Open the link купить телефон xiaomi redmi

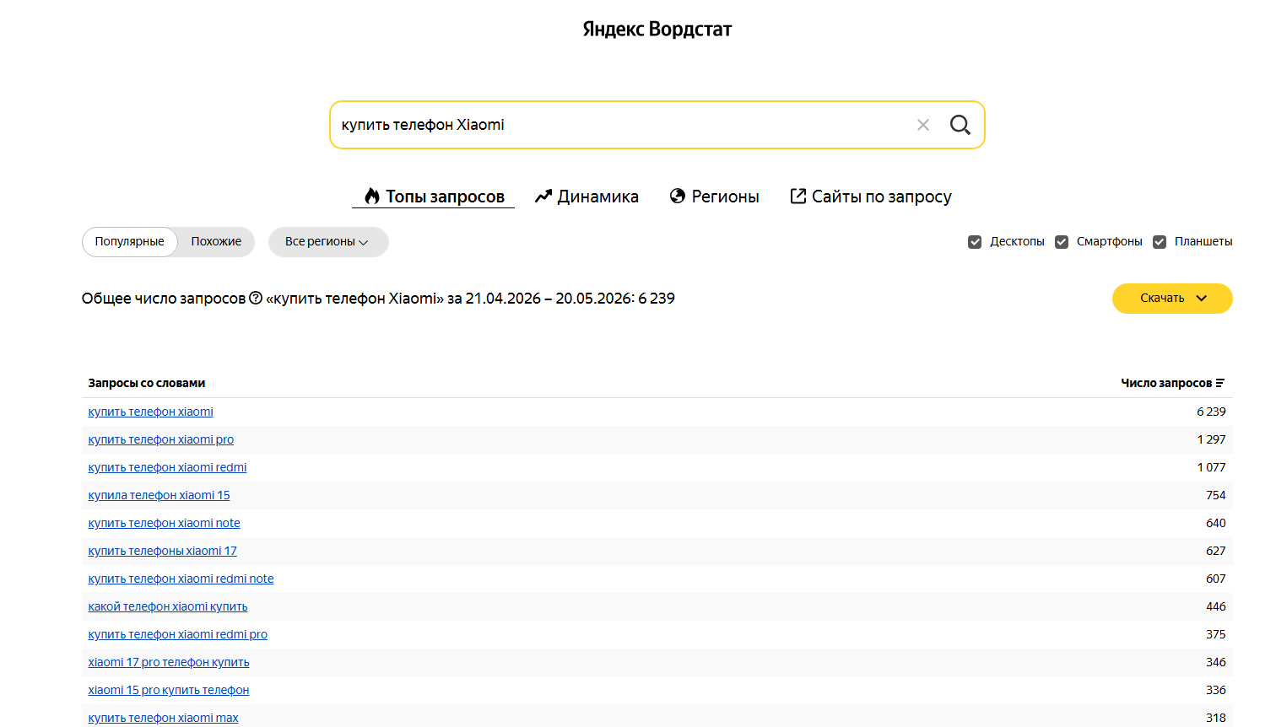168,467
